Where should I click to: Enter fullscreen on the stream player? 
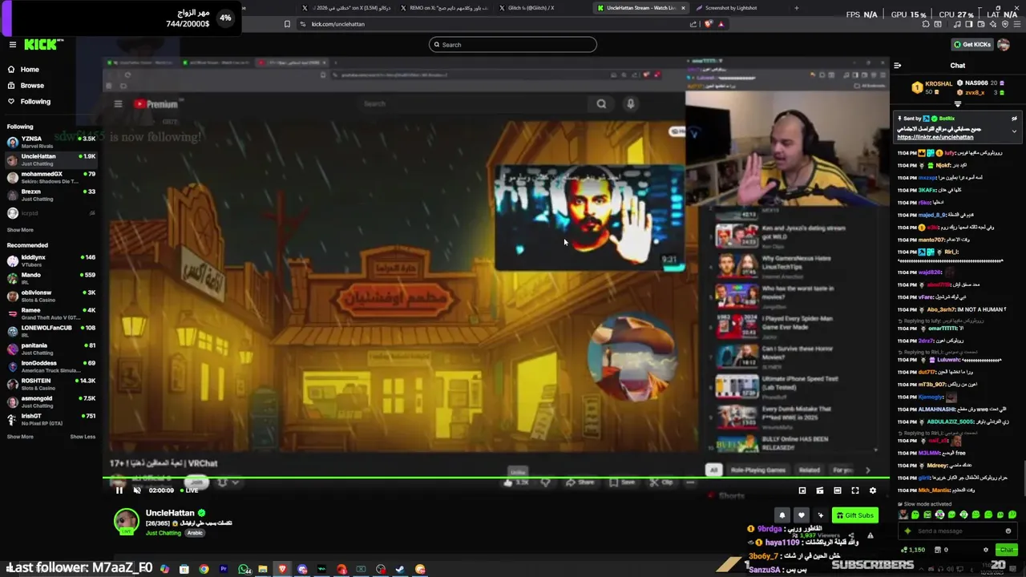(x=855, y=490)
